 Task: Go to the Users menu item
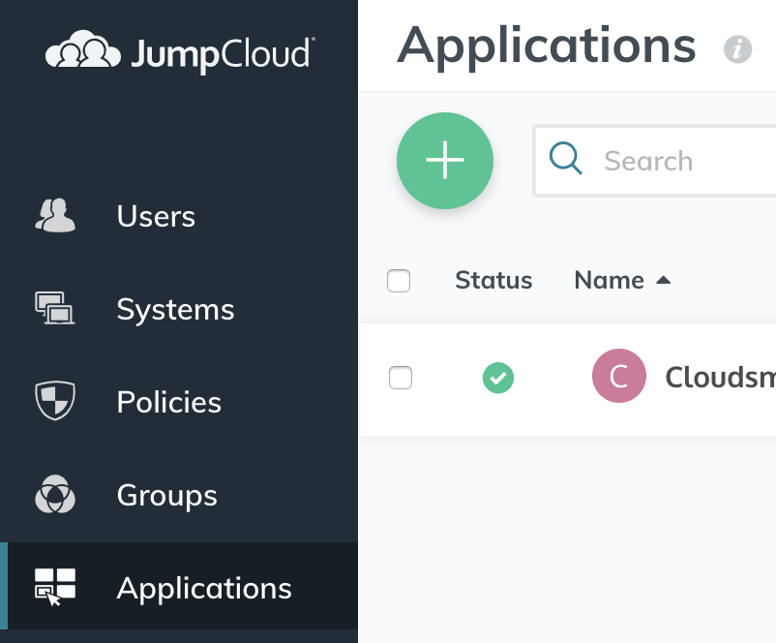156,216
